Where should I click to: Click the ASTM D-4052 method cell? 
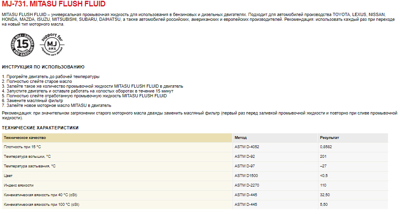tap(275, 147)
